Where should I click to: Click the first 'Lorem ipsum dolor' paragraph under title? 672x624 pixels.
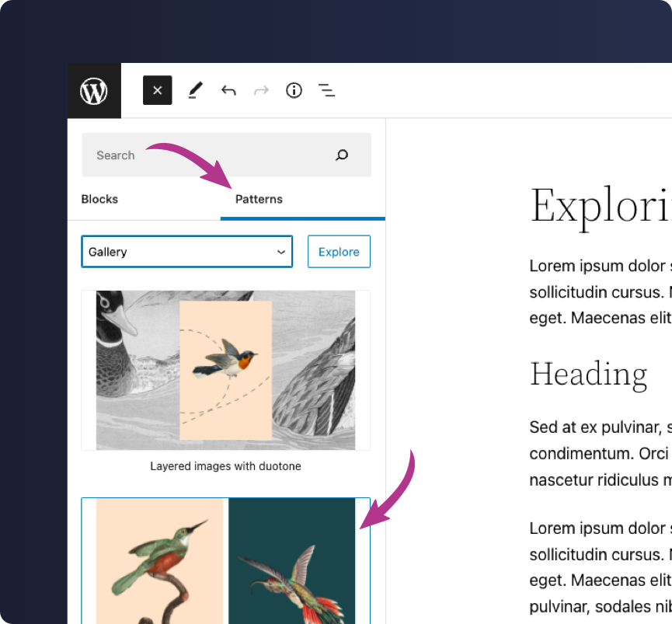601,292
